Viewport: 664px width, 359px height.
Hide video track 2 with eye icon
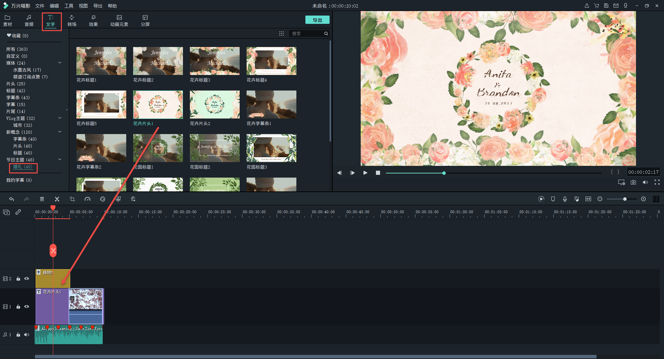pos(27,278)
